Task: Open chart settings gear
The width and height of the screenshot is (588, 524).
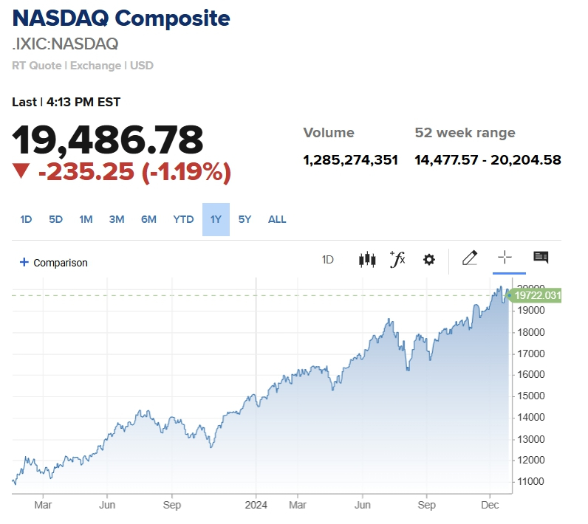Action: click(x=429, y=260)
